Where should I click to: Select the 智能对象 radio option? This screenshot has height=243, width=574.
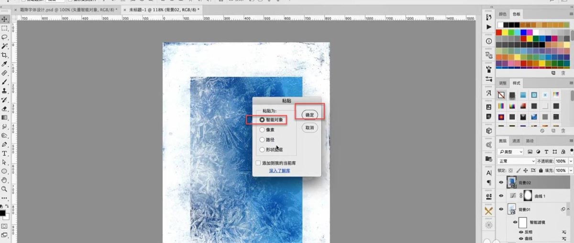pyautogui.click(x=262, y=119)
